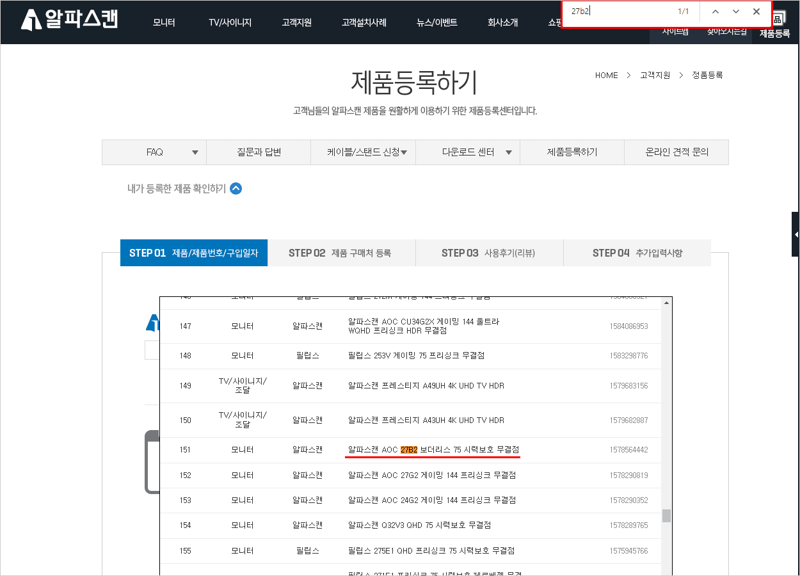Select 알파스캔 AOC 27B2 보더리스 75 시력보호 무결점

433,450
